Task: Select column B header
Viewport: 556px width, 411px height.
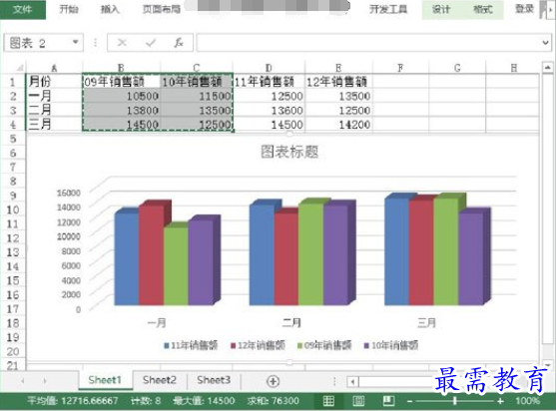Action: click(121, 67)
